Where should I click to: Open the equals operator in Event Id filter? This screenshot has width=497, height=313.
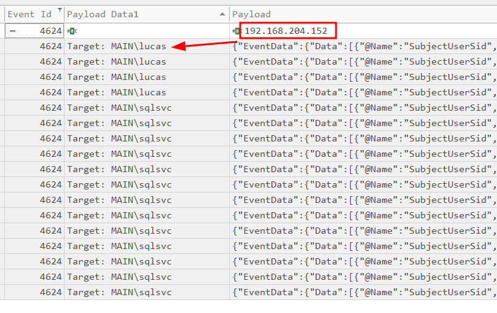pyautogui.click(x=12, y=31)
